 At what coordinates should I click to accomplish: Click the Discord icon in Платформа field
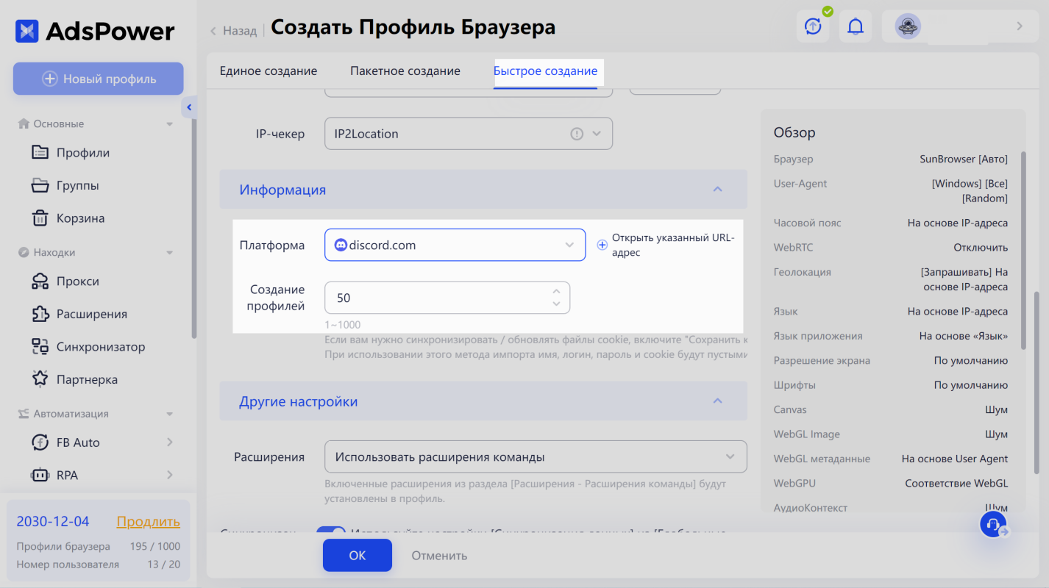[x=341, y=245]
